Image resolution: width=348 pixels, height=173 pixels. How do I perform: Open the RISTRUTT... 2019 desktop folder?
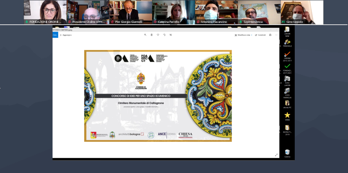[x=287, y=130]
